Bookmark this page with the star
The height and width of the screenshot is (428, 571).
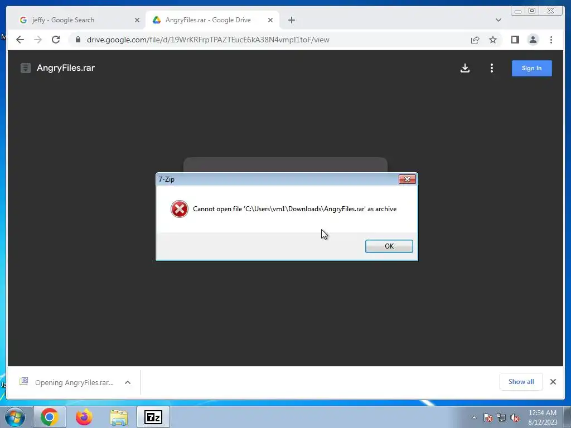493,40
